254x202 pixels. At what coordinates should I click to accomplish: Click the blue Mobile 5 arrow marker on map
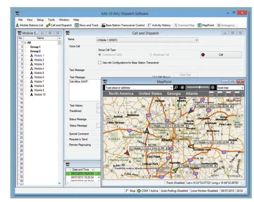191,111
